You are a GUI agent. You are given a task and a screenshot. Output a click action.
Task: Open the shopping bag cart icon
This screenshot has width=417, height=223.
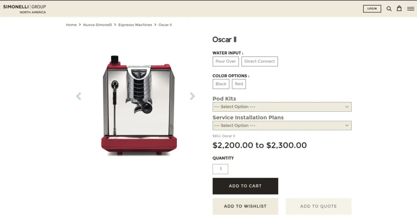point(399,9)
